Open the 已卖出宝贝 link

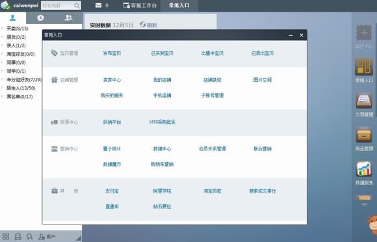(x=263, y=53)
